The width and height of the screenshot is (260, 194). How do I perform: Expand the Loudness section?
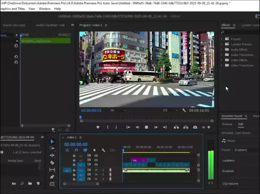click(x=228, y=160)
